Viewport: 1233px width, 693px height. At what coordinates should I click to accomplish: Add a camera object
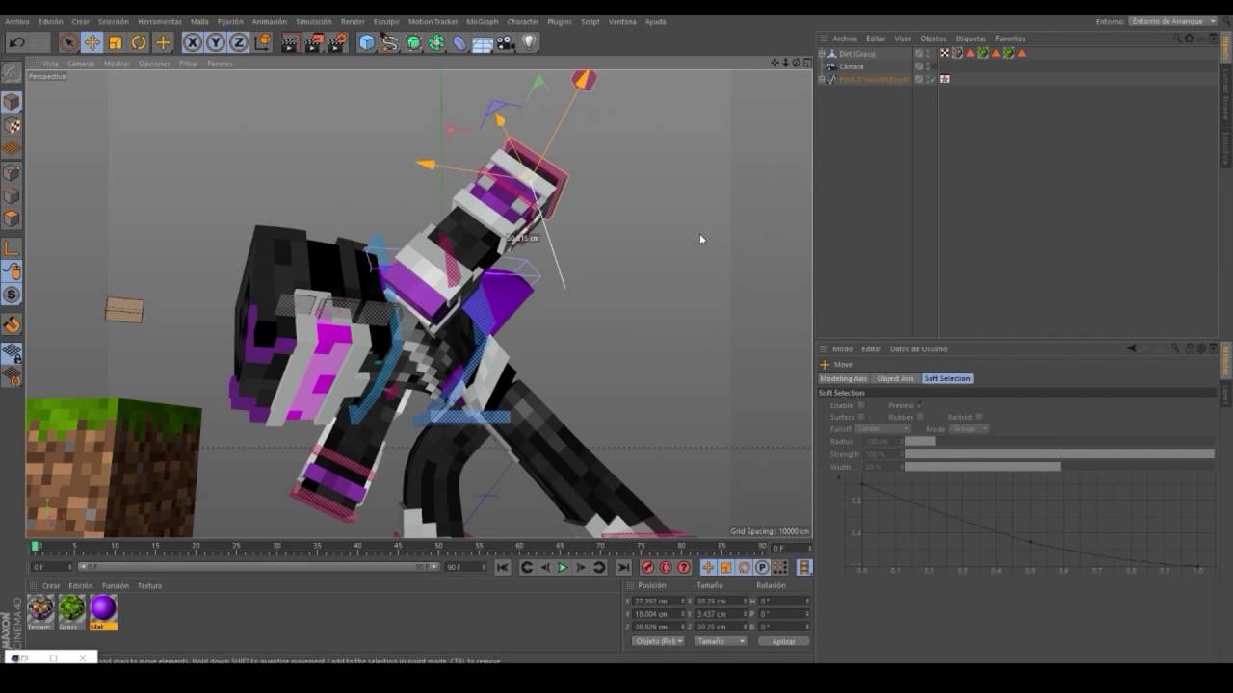506,42
